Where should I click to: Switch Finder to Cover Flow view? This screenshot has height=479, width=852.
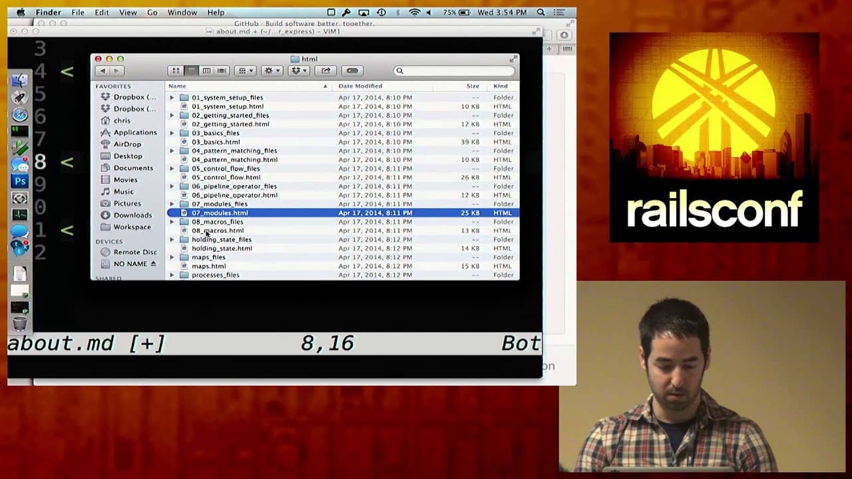[x=222, y=71]
